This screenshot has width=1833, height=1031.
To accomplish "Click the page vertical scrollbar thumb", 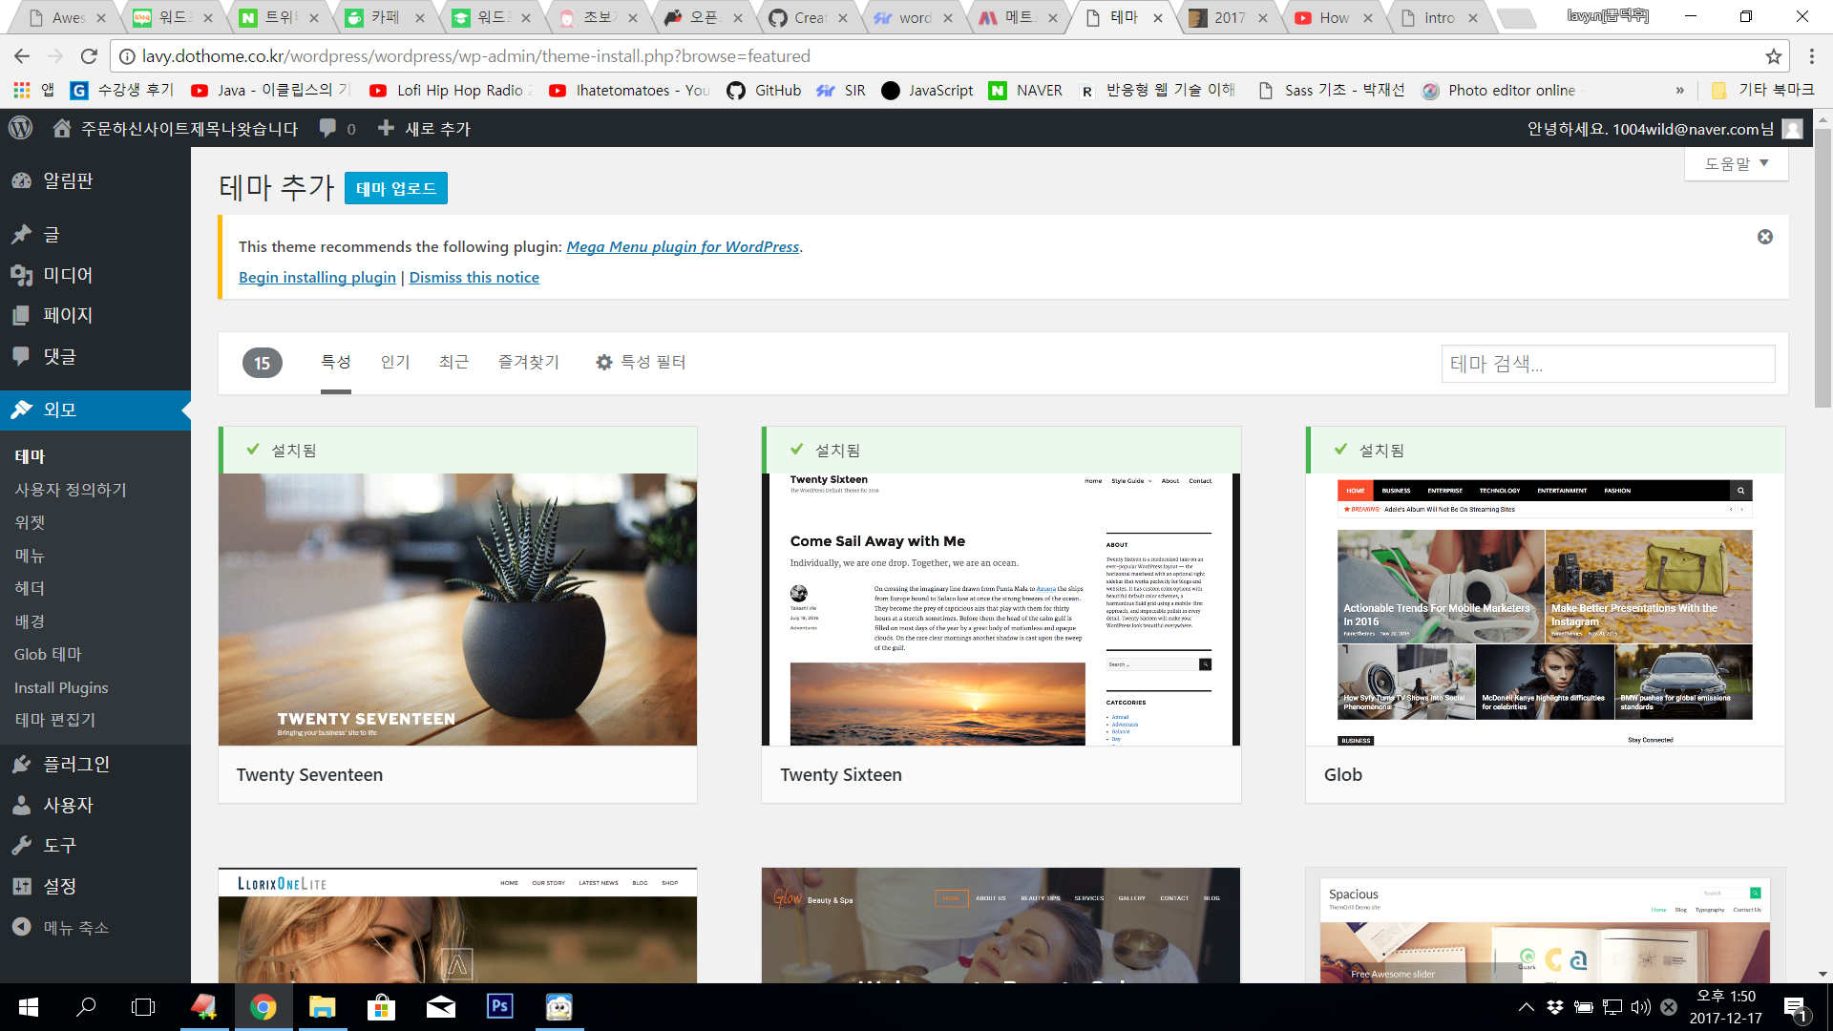I will coord(1822,267).
